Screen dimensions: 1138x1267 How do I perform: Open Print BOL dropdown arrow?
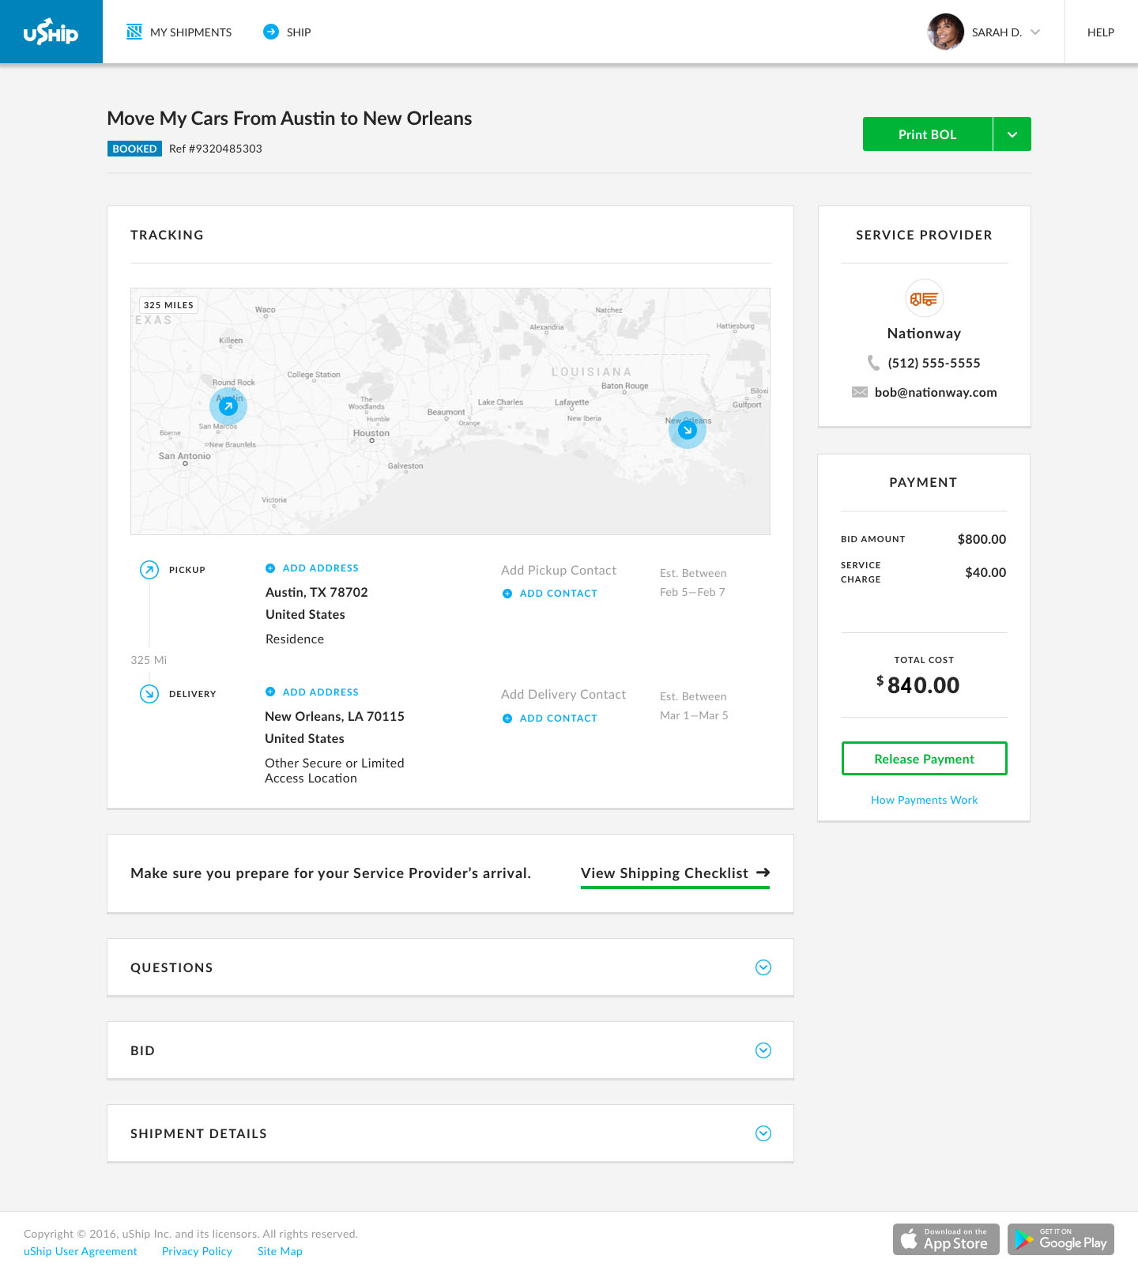[1012, 134]
